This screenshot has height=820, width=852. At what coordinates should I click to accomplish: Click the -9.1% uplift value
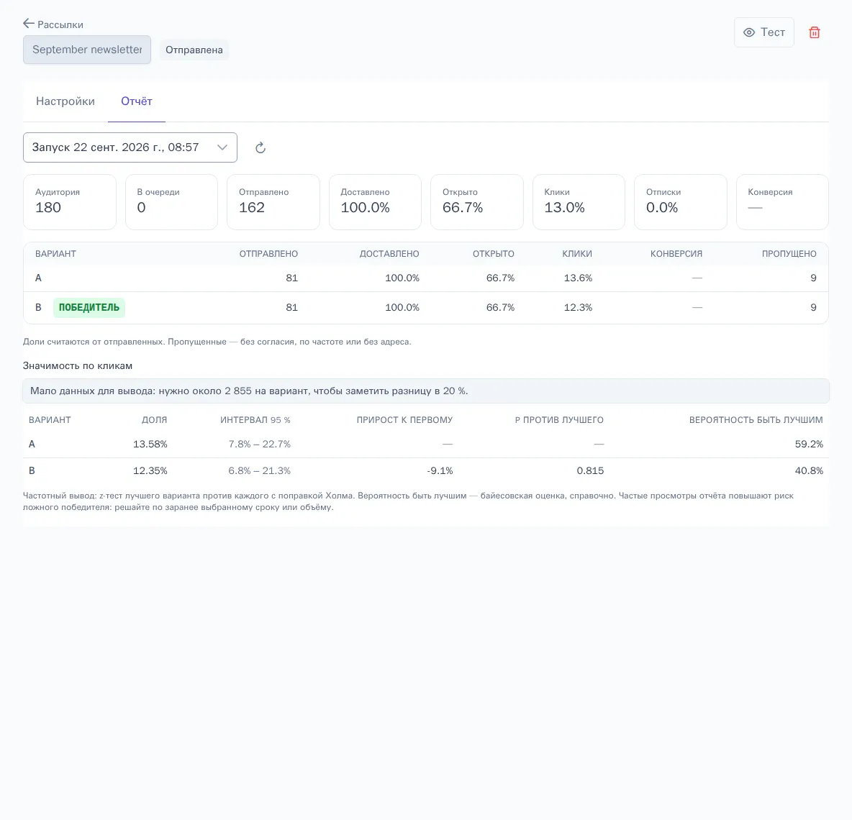point(440,471)
